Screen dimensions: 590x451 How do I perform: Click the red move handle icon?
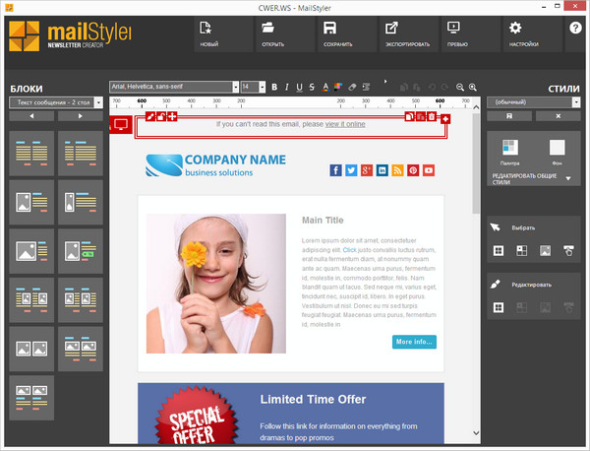click(x=172, y=116)
